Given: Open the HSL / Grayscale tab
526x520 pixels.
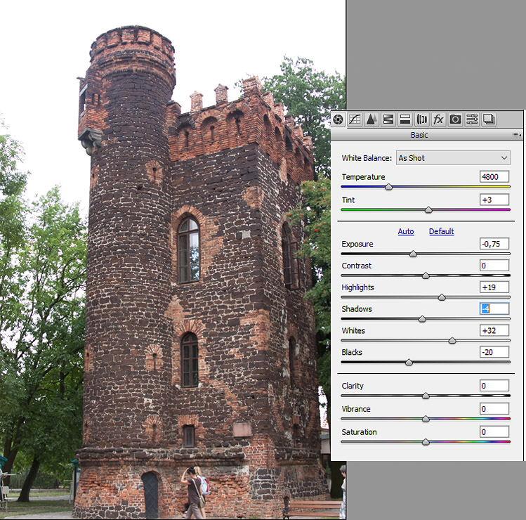Looking at the screenshot, I should [388, 119].
